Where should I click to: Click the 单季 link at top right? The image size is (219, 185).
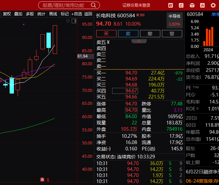[215, 14]
